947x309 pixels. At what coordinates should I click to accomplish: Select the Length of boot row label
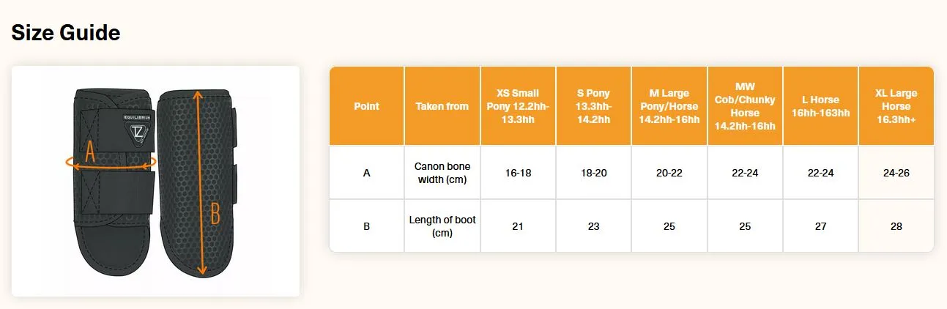click(x=442, y=226)
